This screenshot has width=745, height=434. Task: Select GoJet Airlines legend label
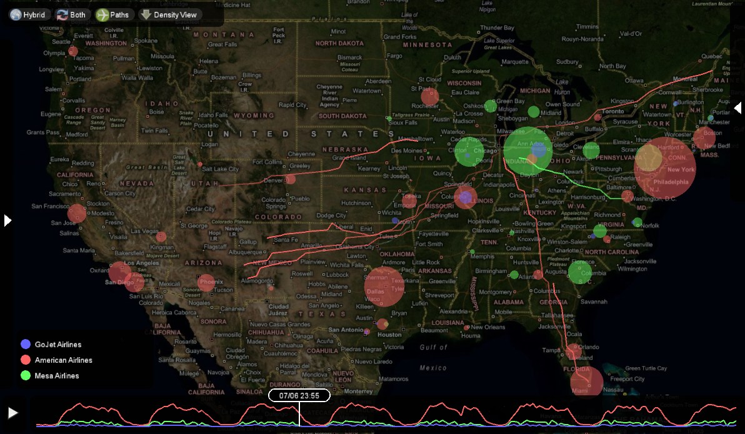point(58,344)
